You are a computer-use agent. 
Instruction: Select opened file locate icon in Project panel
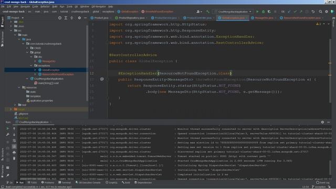pos(60,18)
